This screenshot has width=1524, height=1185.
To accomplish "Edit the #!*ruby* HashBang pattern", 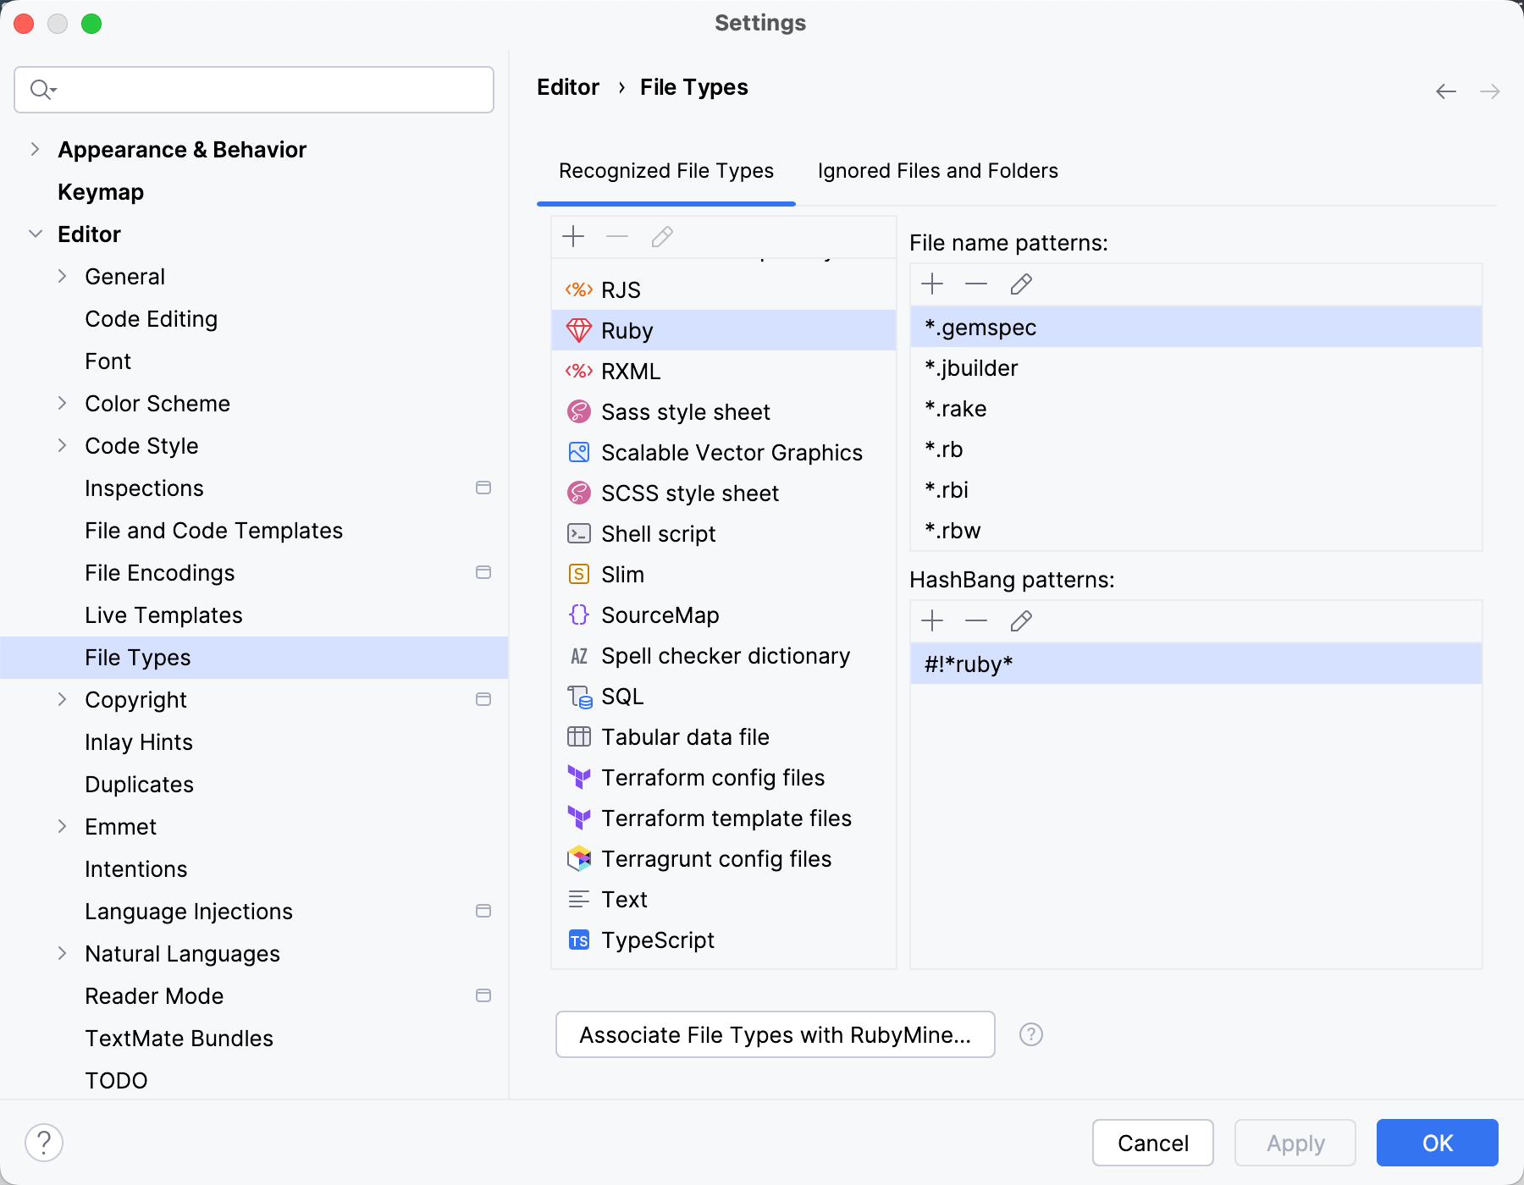I will [1021, 620].
